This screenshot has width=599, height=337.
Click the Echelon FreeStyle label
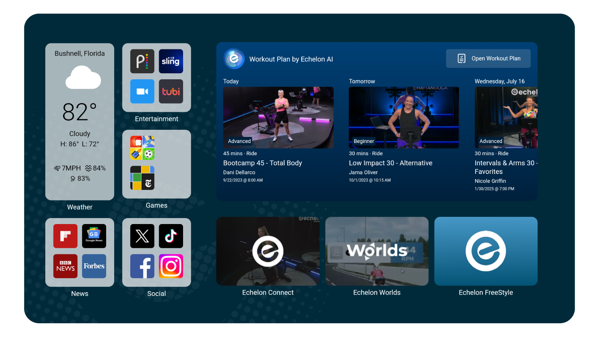[x=486, y=292]
